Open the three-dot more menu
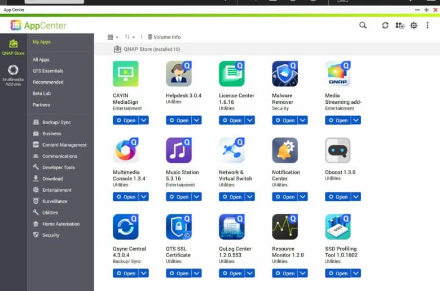 coord(428,25)
